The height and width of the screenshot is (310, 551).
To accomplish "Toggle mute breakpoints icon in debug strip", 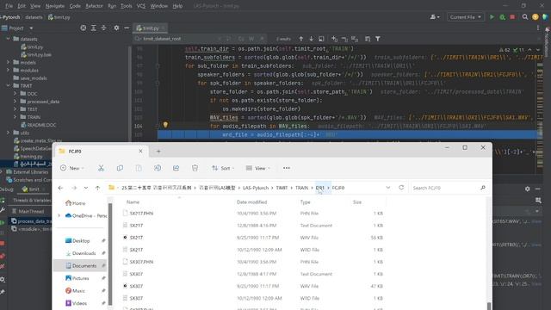I will coord(3,267).
